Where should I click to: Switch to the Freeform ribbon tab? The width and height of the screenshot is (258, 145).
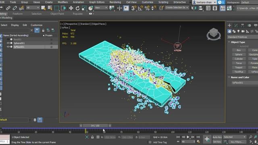tap(18, 14)
